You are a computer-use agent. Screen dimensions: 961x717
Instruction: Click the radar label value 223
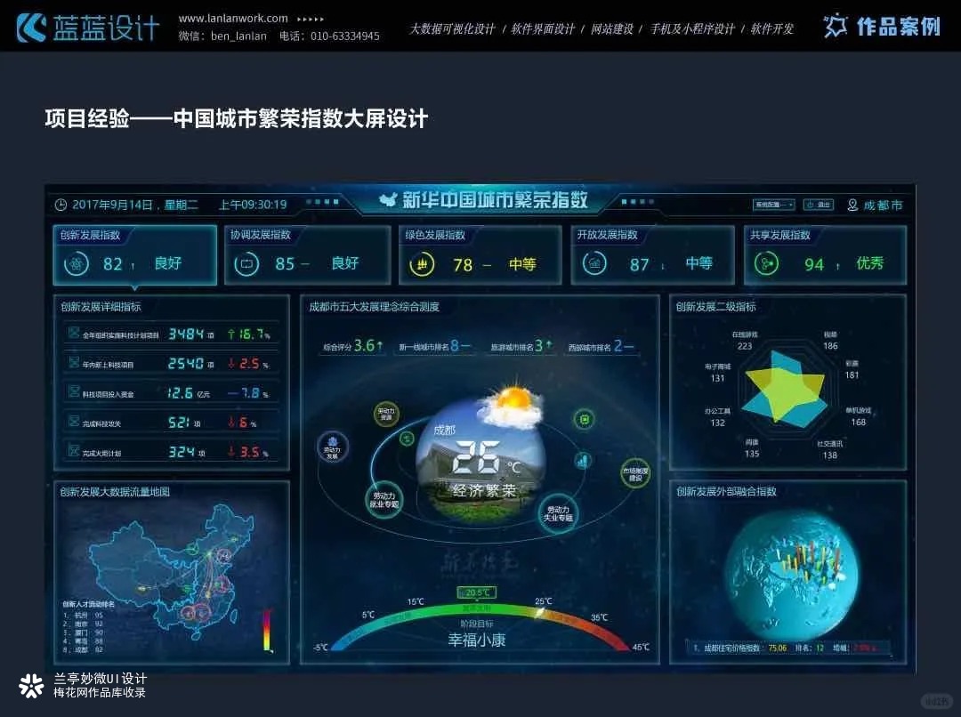(745, 346)
